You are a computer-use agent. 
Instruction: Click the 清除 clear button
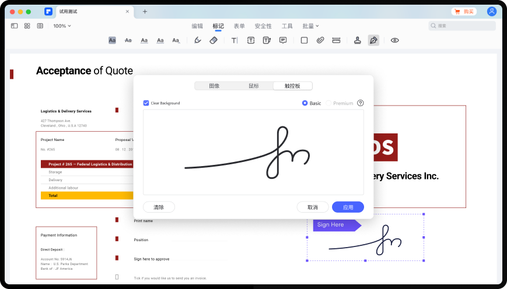(x=159, y=207)
